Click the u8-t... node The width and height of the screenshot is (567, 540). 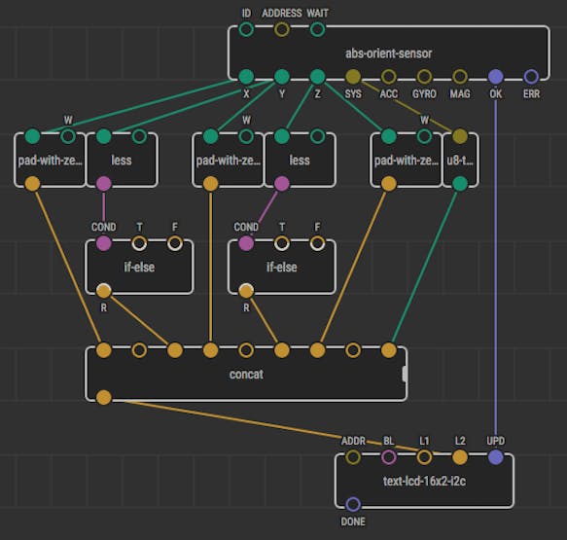pyautogui.click(x=460, y=161)
